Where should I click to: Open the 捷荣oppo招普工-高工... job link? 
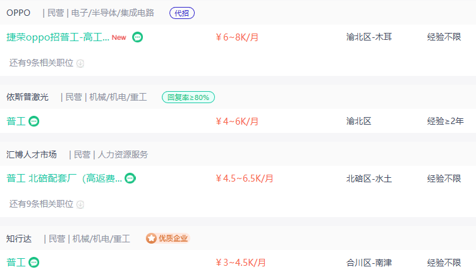[58, 37]
